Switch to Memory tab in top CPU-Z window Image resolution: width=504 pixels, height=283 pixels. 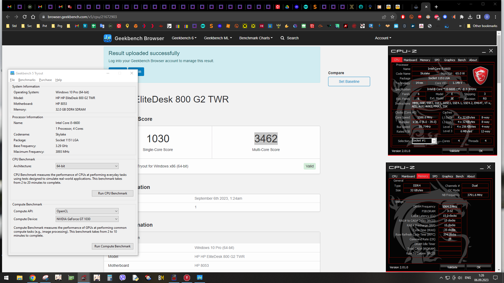[x=425, y=60]
